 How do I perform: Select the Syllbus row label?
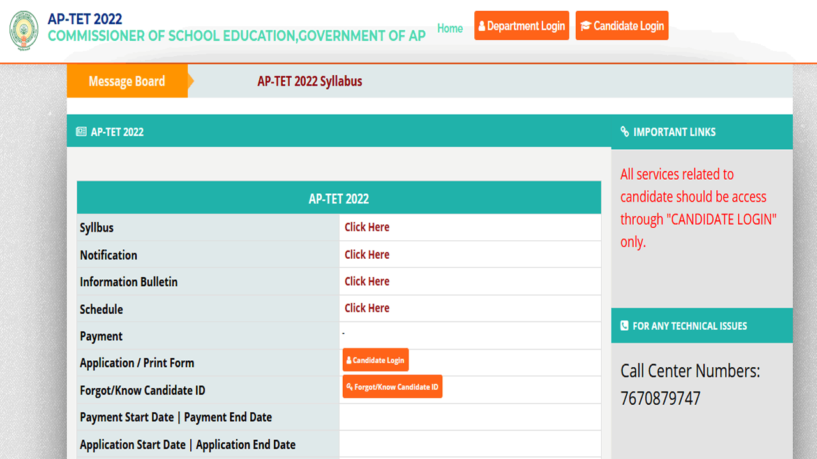tap(96, 228)
